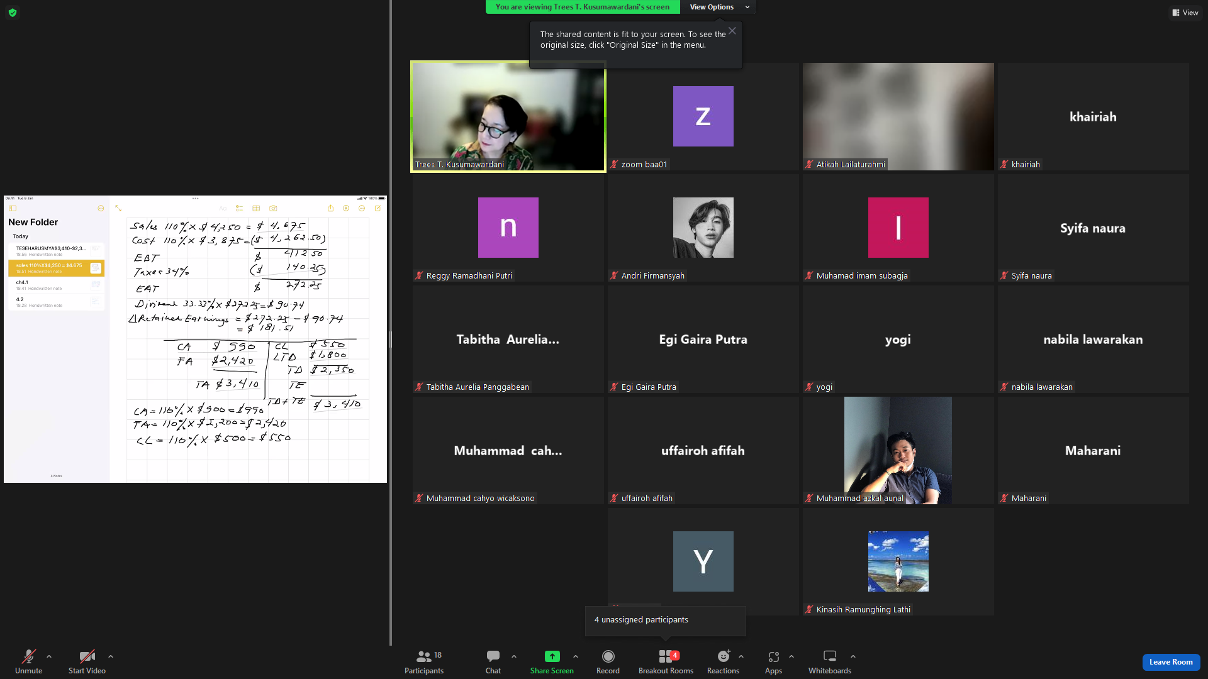Click the Aa text format icon in Notes

pyautogui.click(x=223, y=208)
